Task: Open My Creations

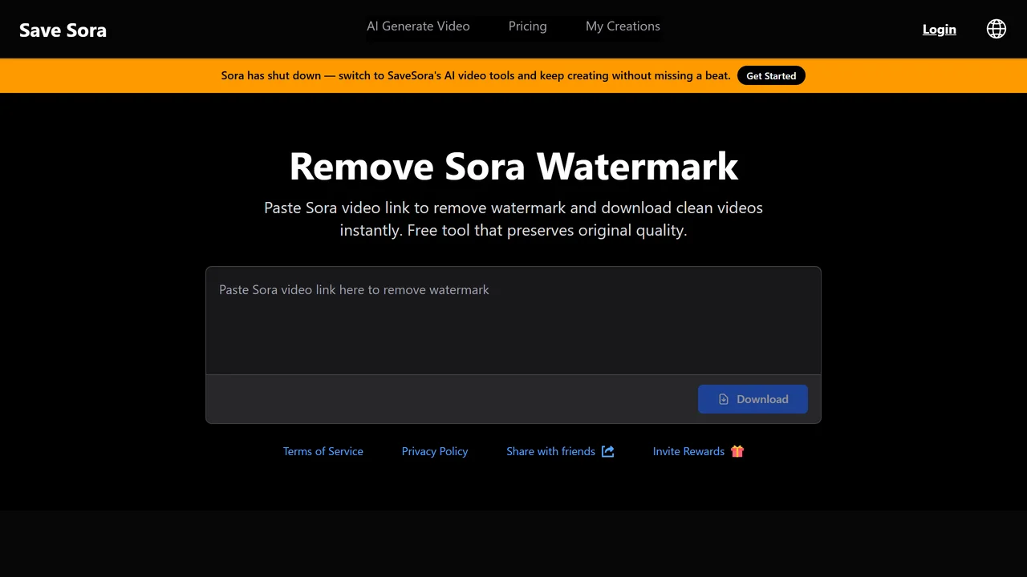Action: click(623, 26)
